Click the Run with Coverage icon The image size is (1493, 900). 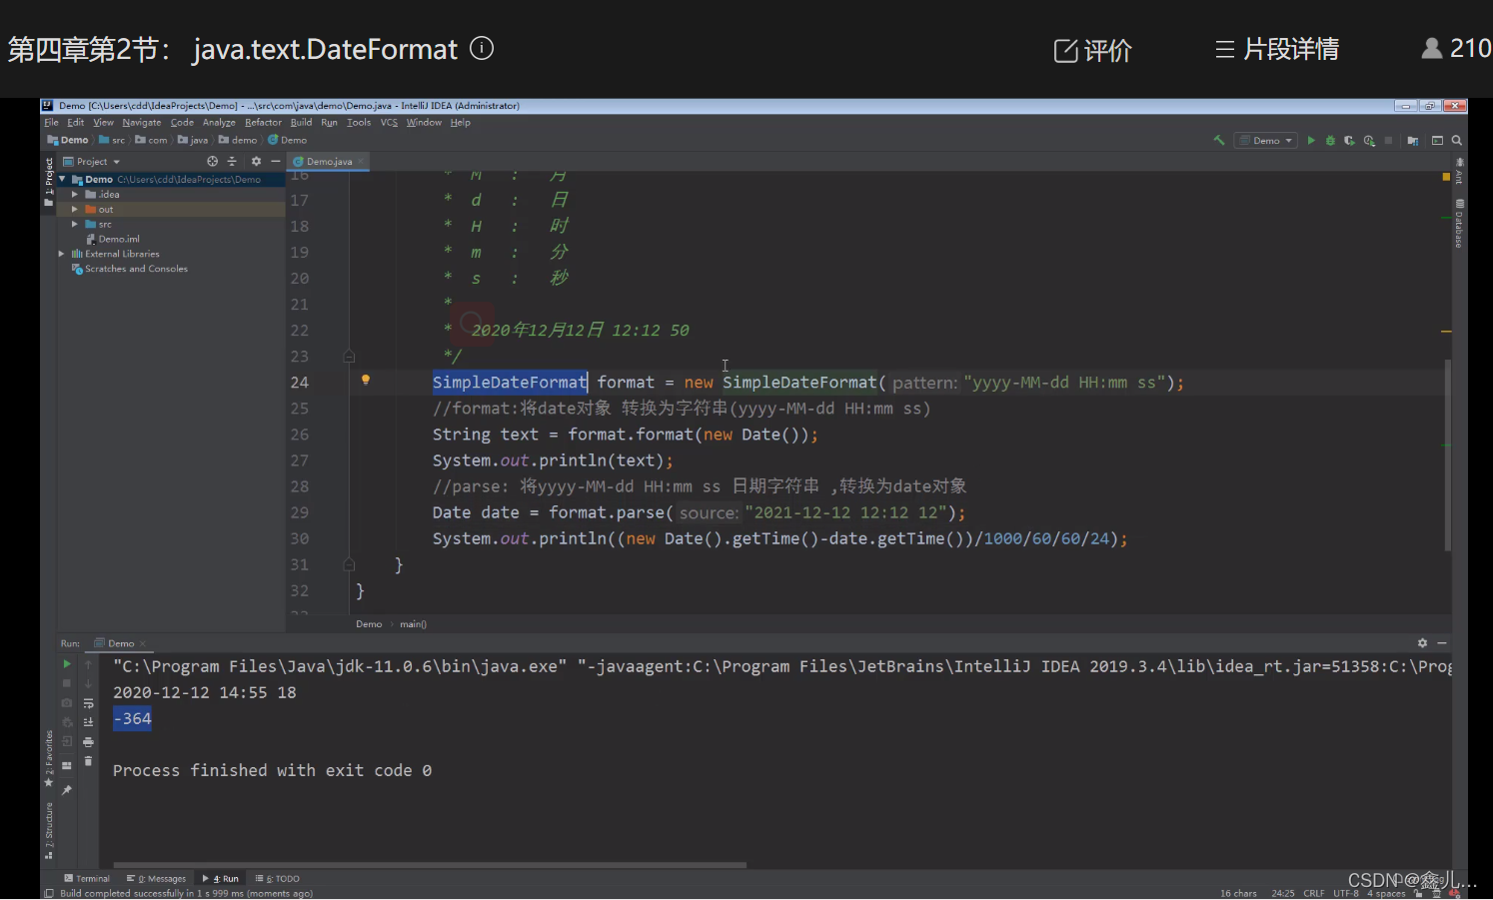[x=1349, y=141]
